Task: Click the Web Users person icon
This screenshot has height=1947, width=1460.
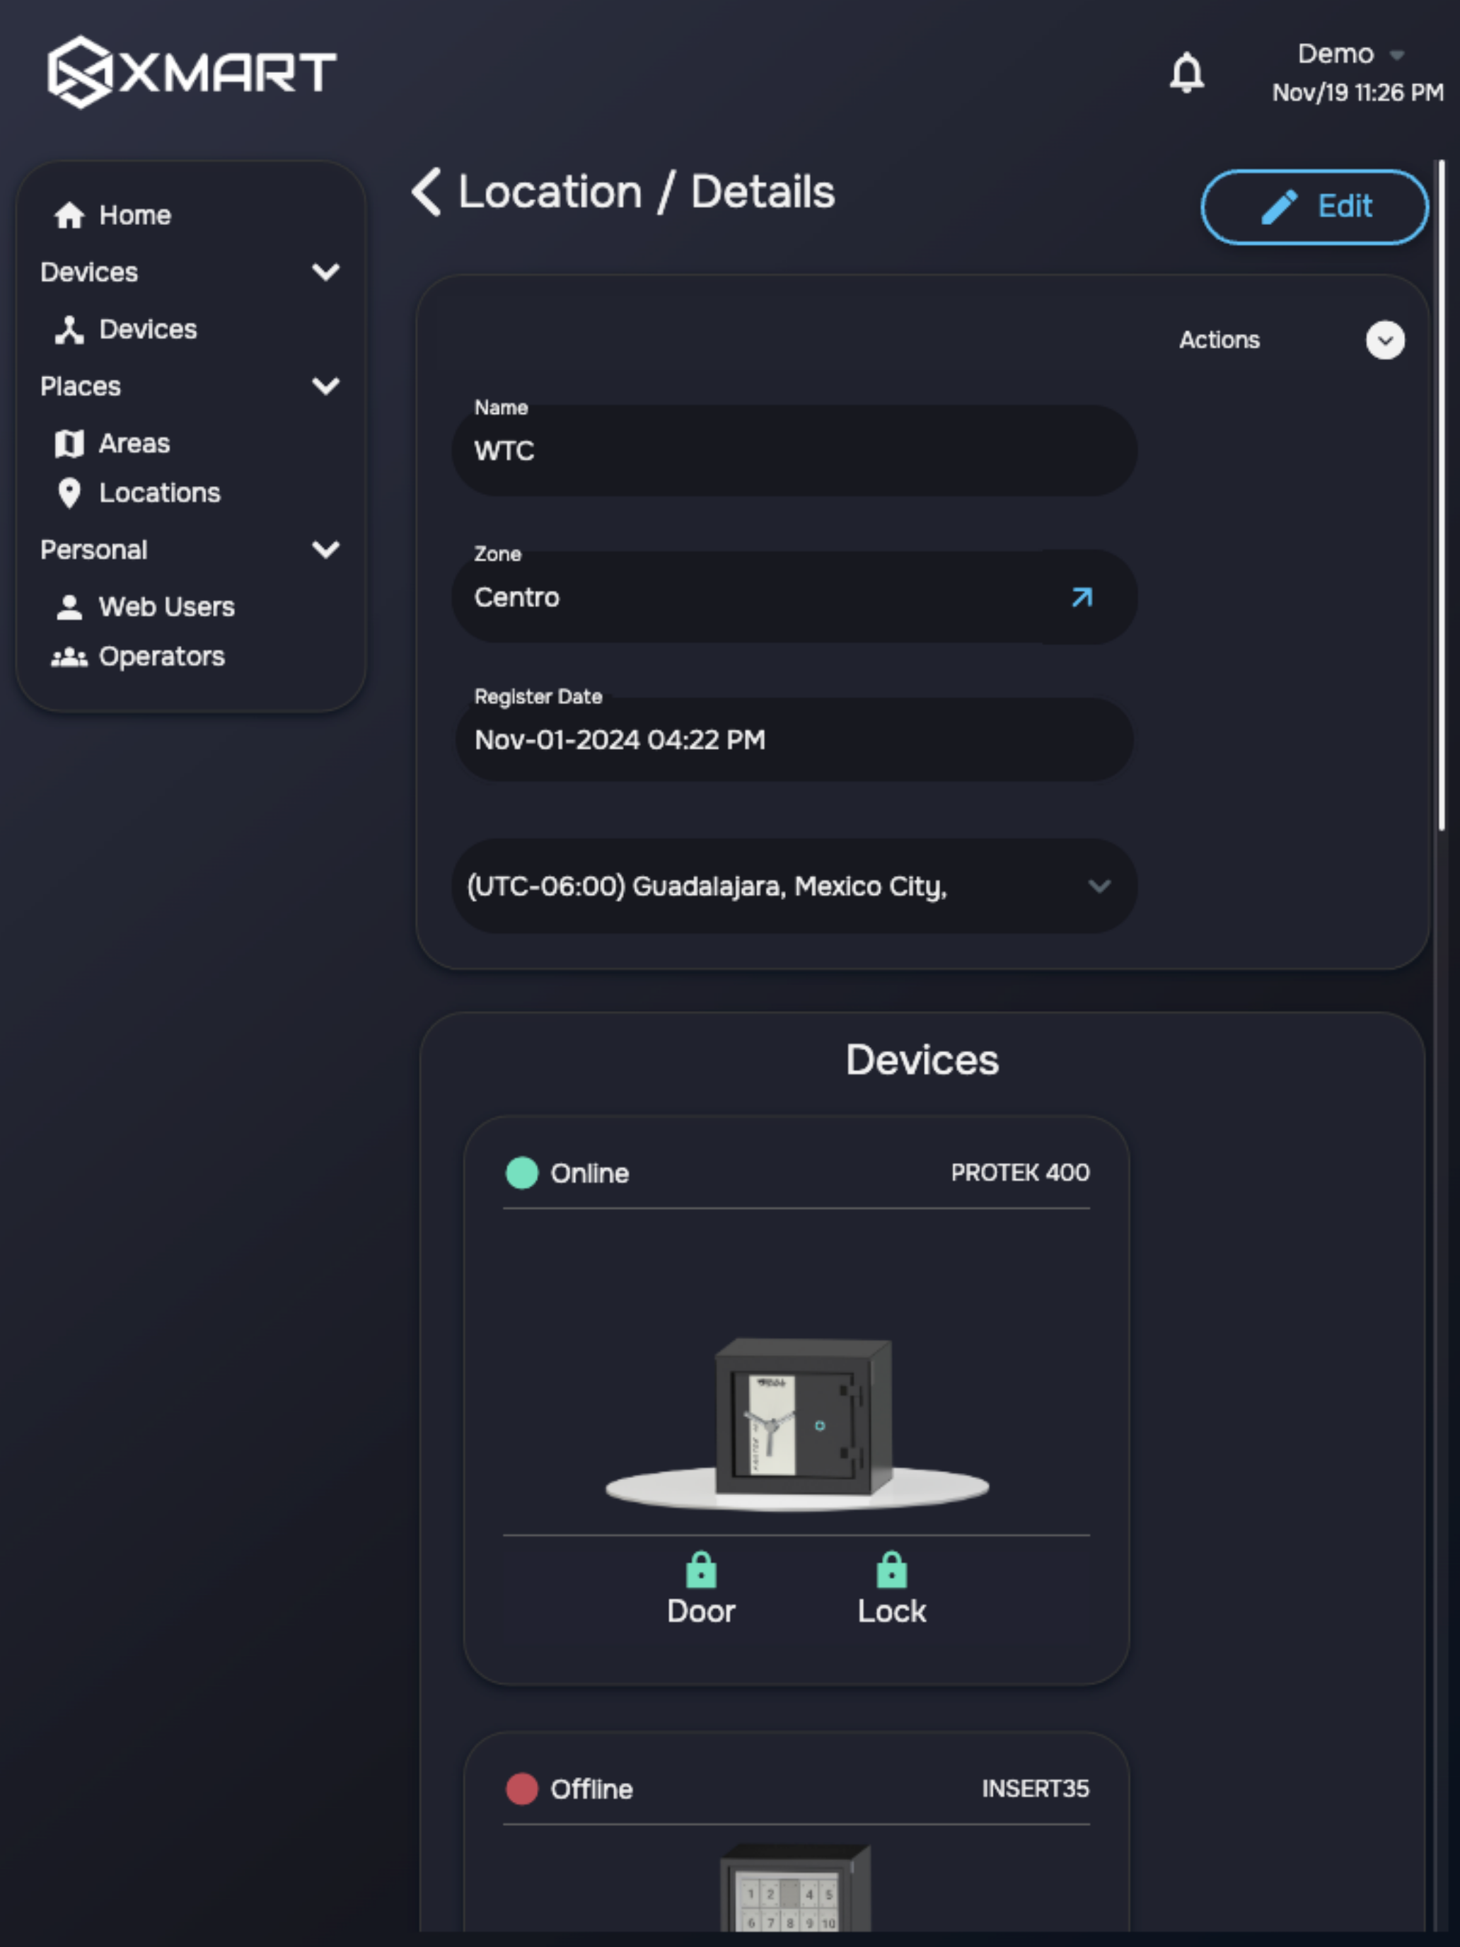Action: [69, 606]
